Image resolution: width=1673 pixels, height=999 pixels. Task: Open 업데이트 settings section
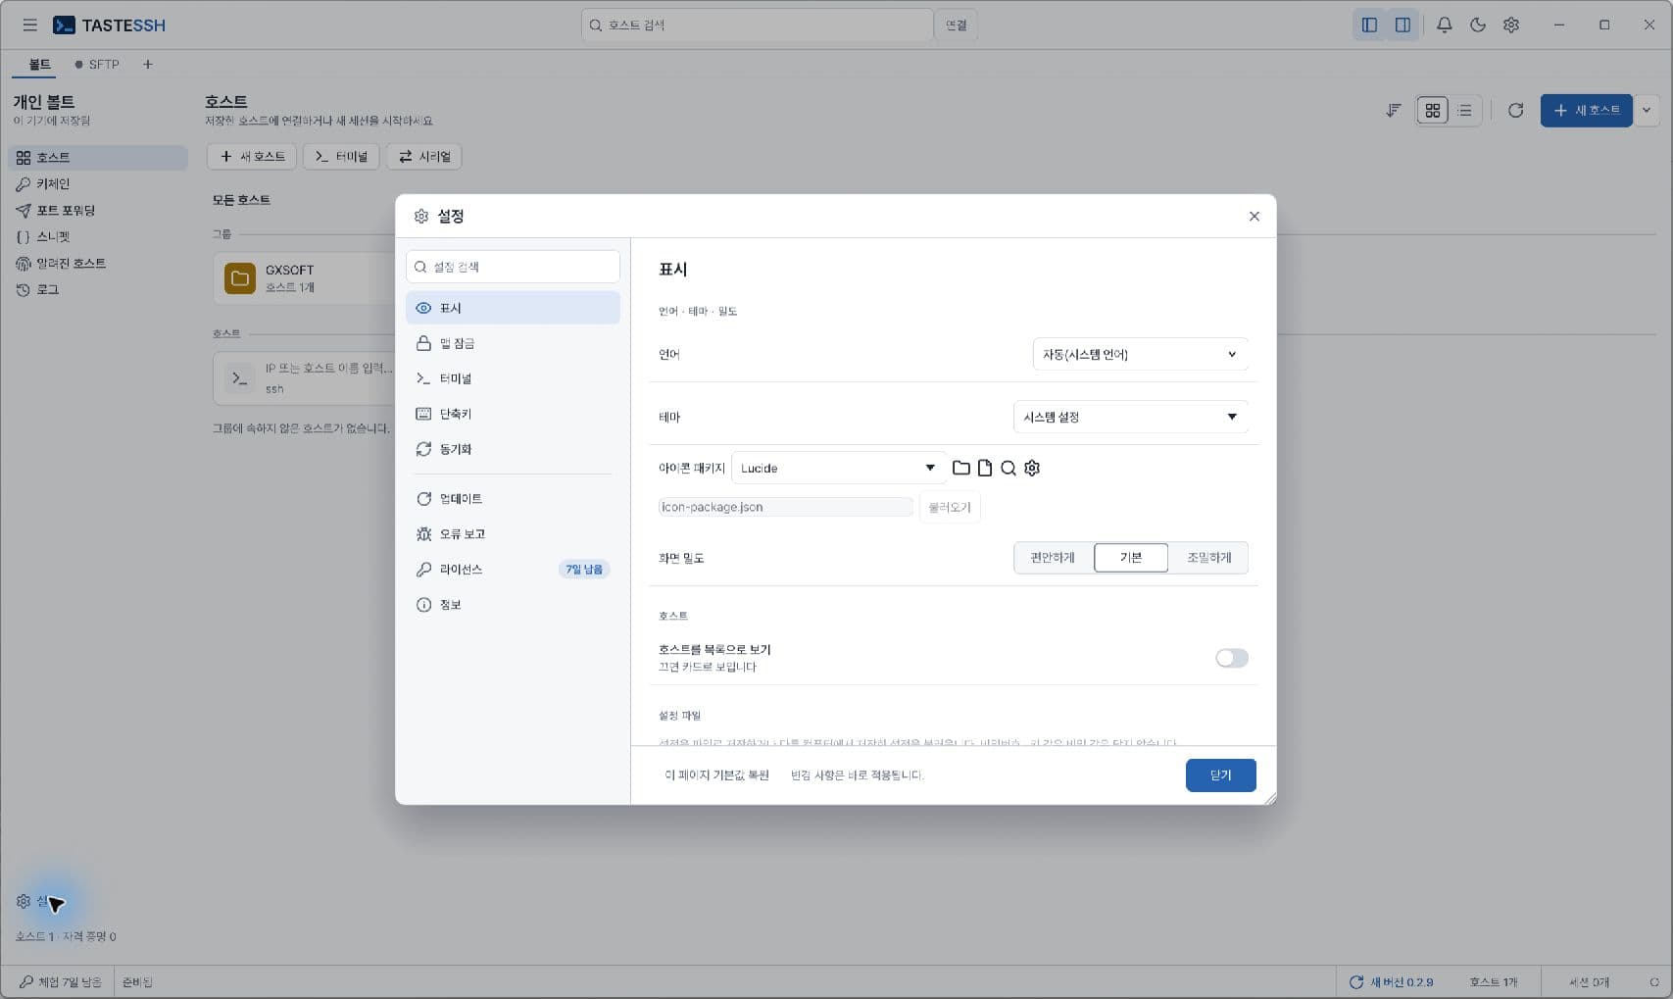pos(513,498)
